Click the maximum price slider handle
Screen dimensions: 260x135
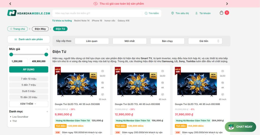(46, 54)
